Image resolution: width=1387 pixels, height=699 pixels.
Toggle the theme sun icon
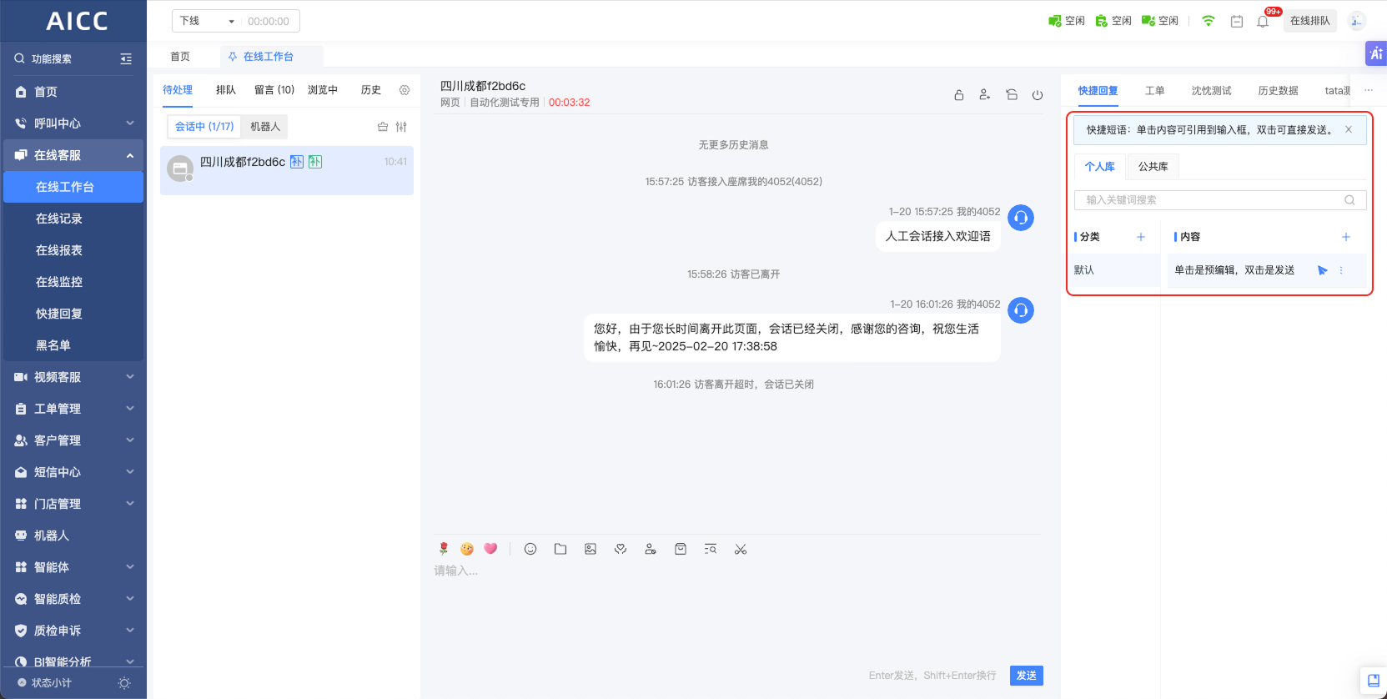pos(124,683)
